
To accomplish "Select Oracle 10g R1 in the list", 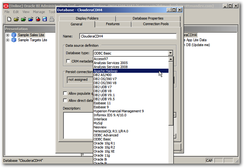I will point(131,143).
